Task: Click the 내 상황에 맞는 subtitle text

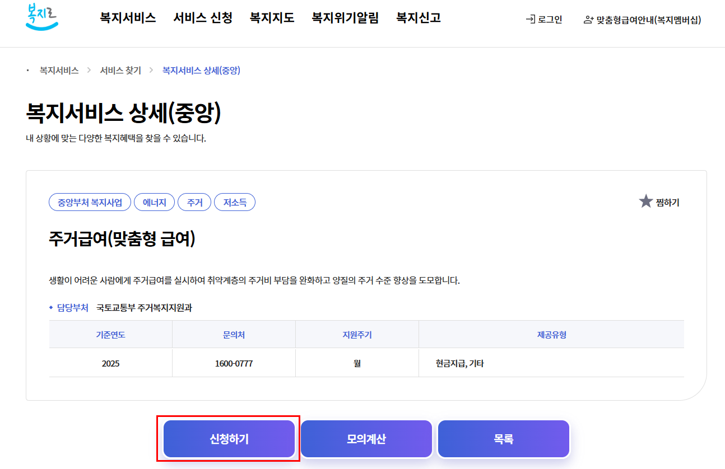Action: coord(116,138)
